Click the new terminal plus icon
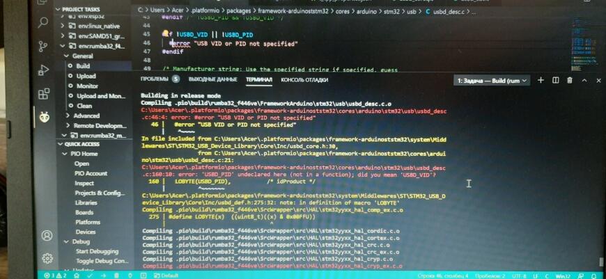The height and width of the screenshot is (279, 606). click(x=541, y=80)
